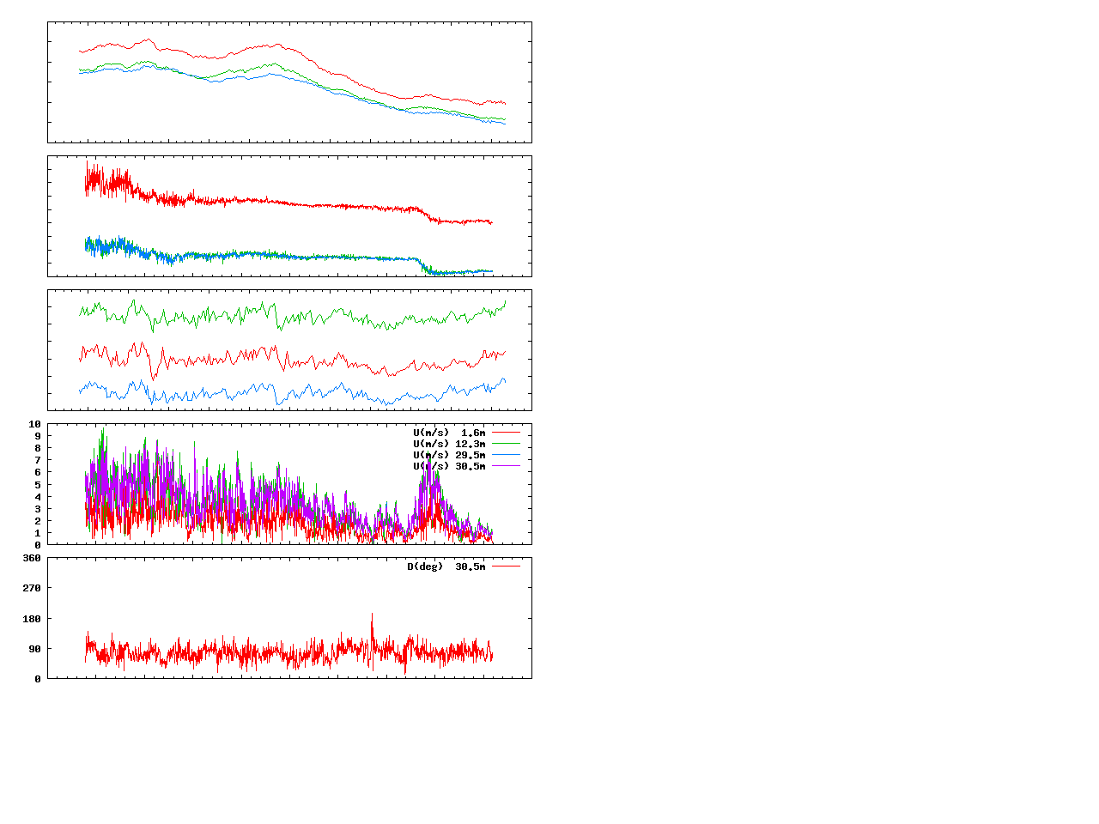Click axis value '0' on wind speed plot

tap(38, 545)
